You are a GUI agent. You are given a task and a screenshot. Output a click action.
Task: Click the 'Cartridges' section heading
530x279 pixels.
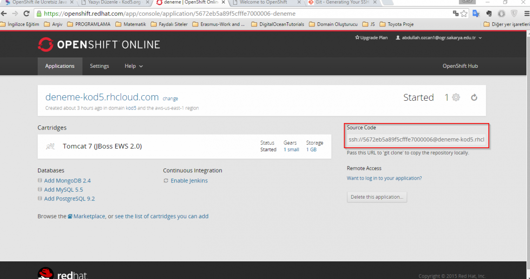[x=52, y=128]
